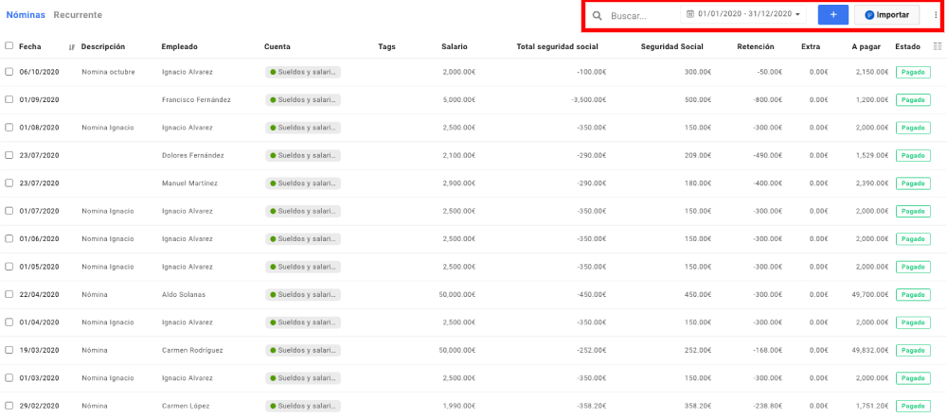
Task: Check the Dolores Fernández row checkbox
Action: pos(9,155)
